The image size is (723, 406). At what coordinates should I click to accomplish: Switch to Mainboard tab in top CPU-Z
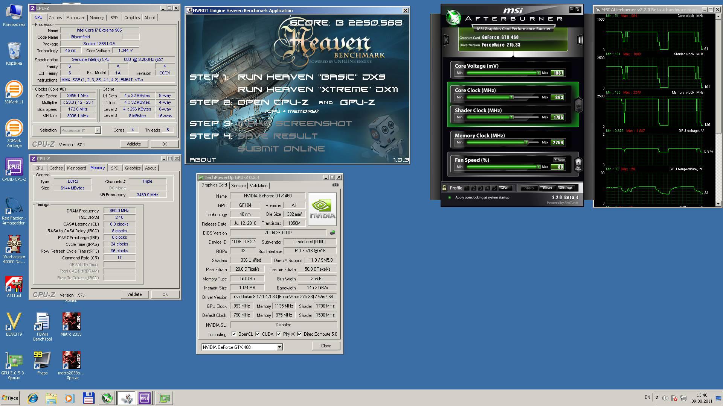pyautogui.click(x=76, y=18)
